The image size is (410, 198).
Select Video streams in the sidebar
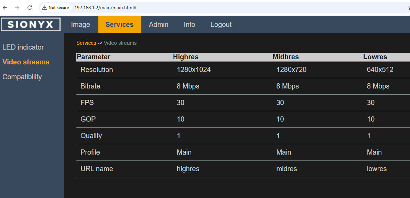26,62
